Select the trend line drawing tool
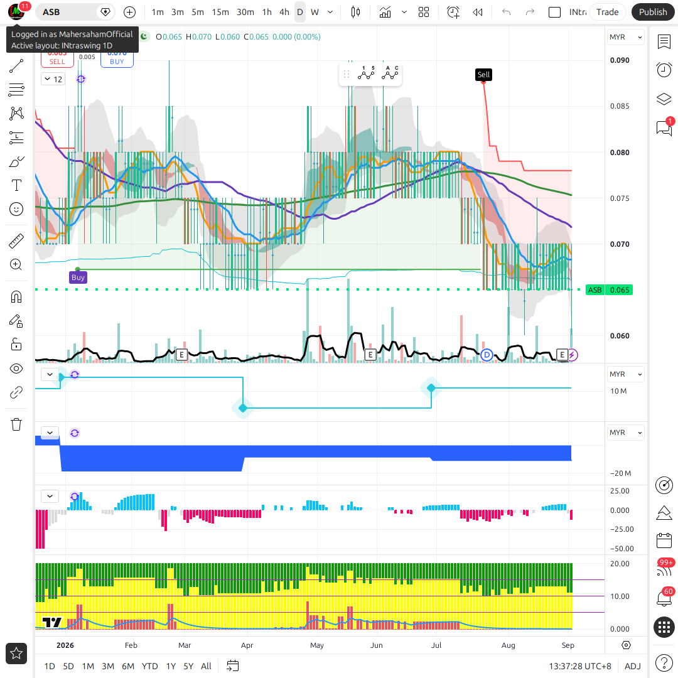 coord(16,66)
